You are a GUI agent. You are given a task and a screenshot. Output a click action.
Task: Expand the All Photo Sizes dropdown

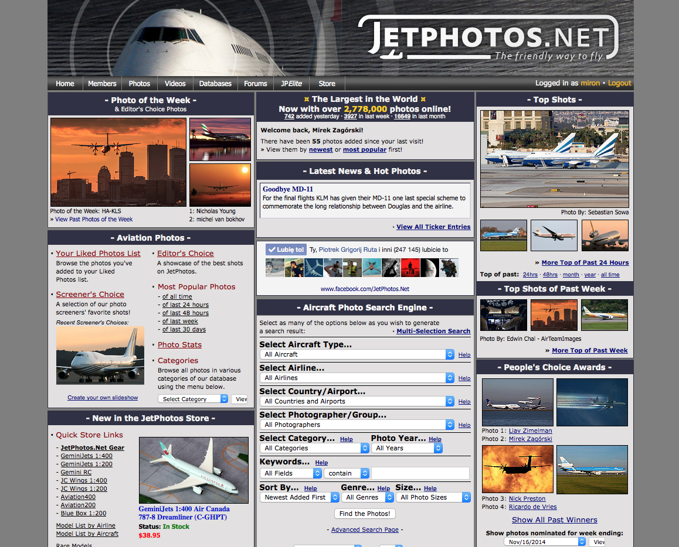coord(433,497)
